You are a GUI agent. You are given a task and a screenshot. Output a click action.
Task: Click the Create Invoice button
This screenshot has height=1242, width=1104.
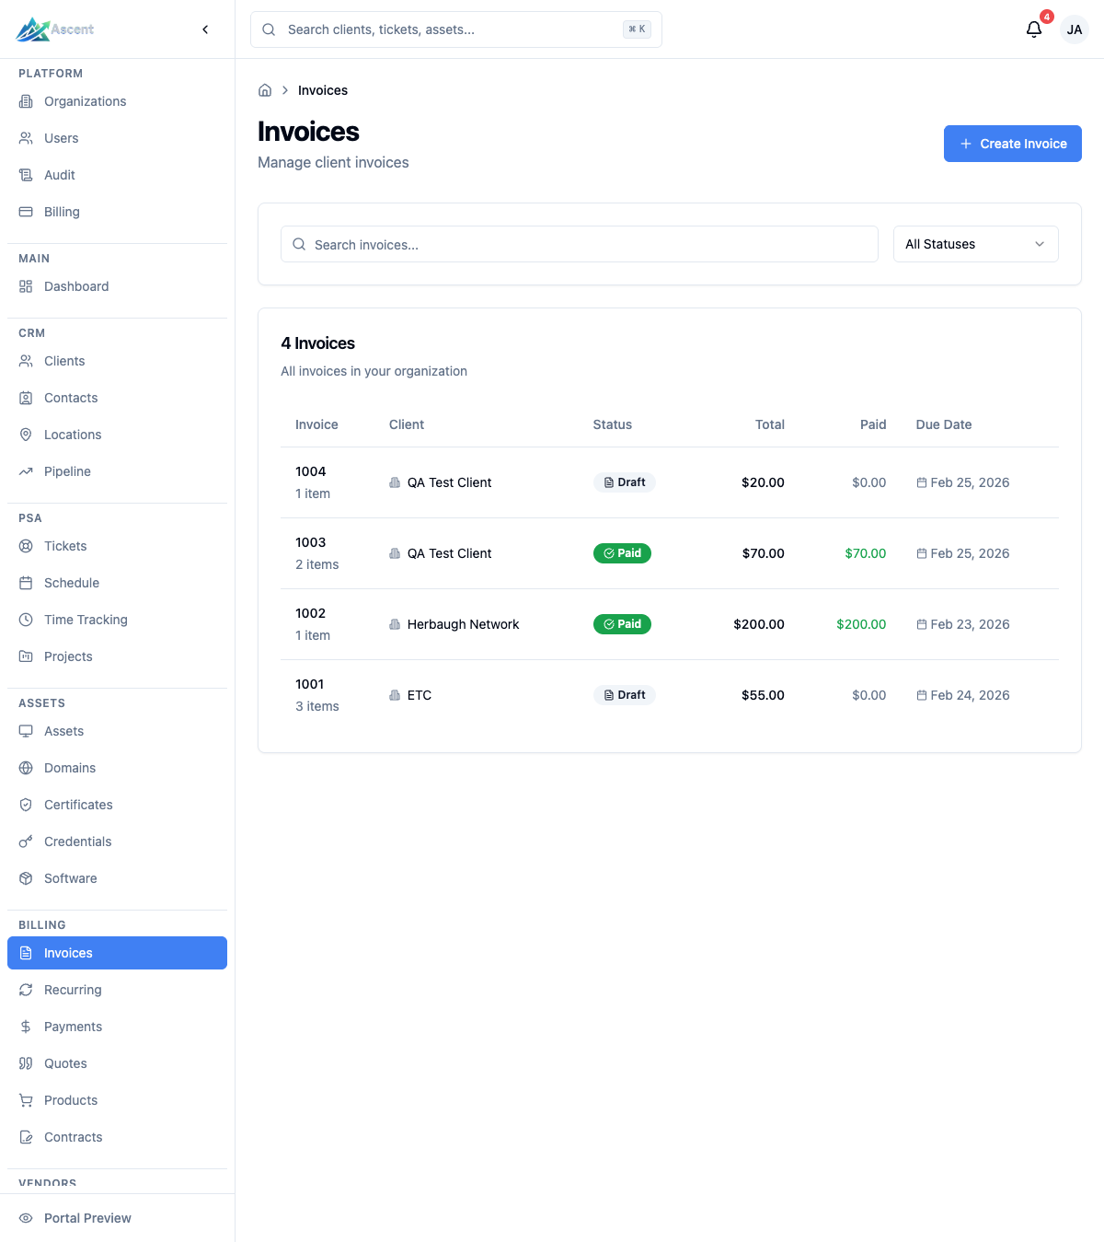[1012, 144]
